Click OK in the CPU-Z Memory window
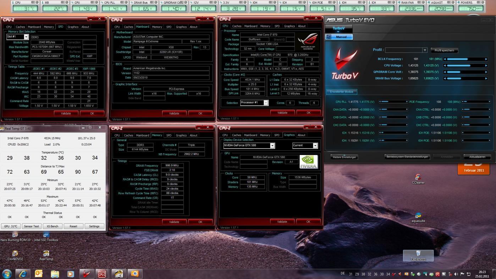Image resolution: width=496 pixels, height=279 pixels. (x=200, y=222)
